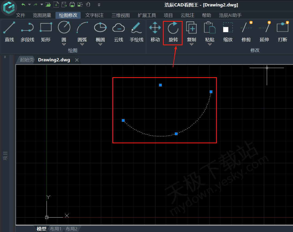Expand the 圆弧 arc options dropdown arrow

click(82, 44)
